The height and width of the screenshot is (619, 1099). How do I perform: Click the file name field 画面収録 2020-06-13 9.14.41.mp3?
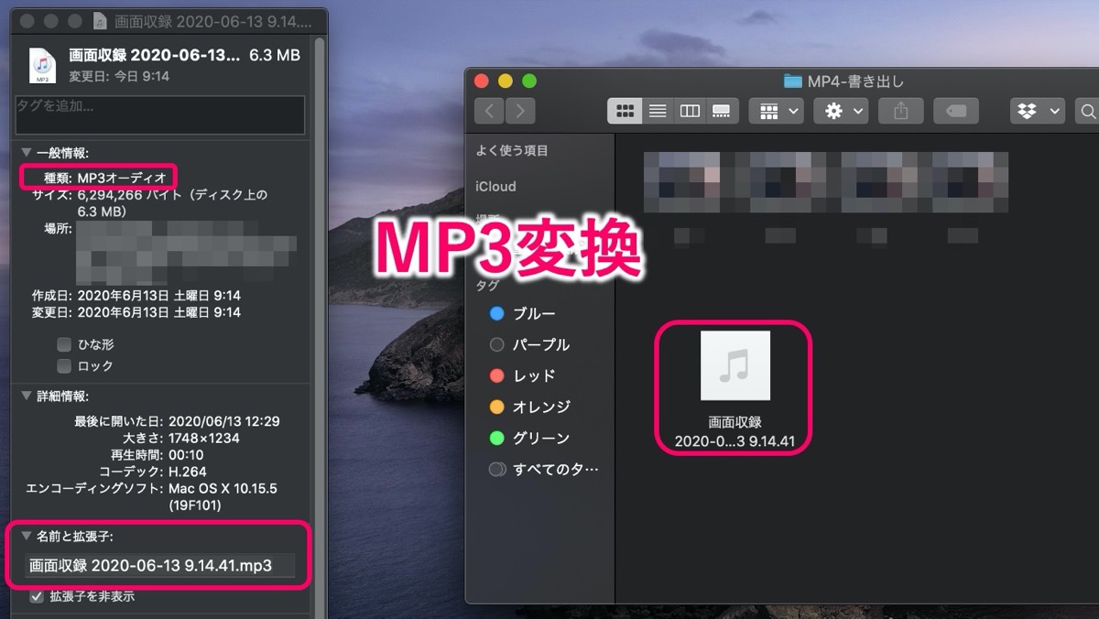(161, 565)
